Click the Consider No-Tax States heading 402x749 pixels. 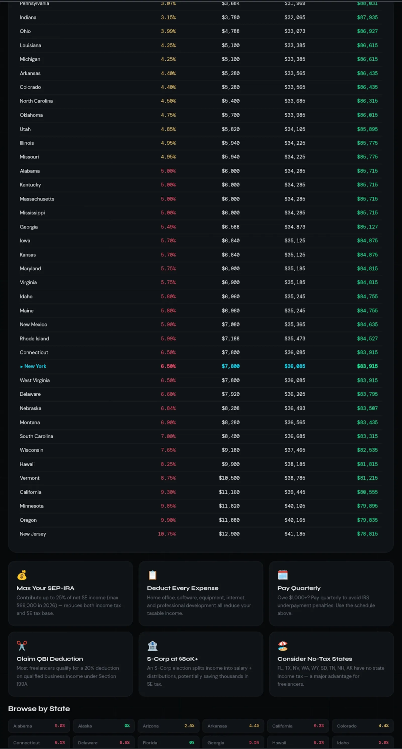(x=315, y=659)
